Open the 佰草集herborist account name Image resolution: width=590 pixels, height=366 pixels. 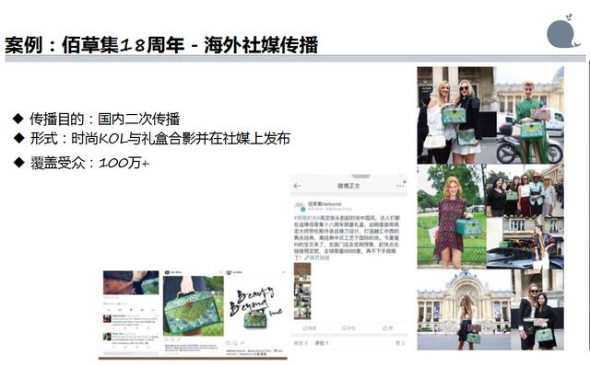[x=324, y=204]
